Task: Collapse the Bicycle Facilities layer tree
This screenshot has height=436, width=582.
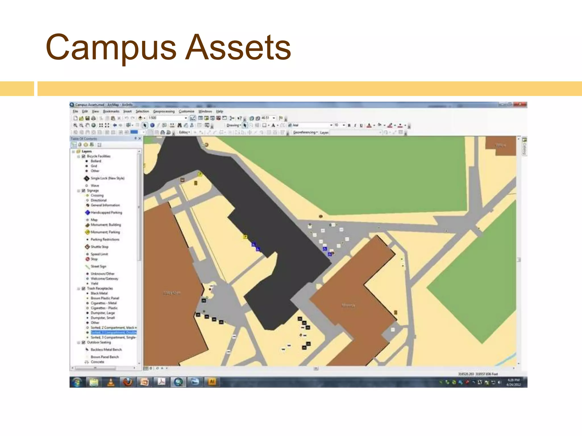Action: click(79, 156)
